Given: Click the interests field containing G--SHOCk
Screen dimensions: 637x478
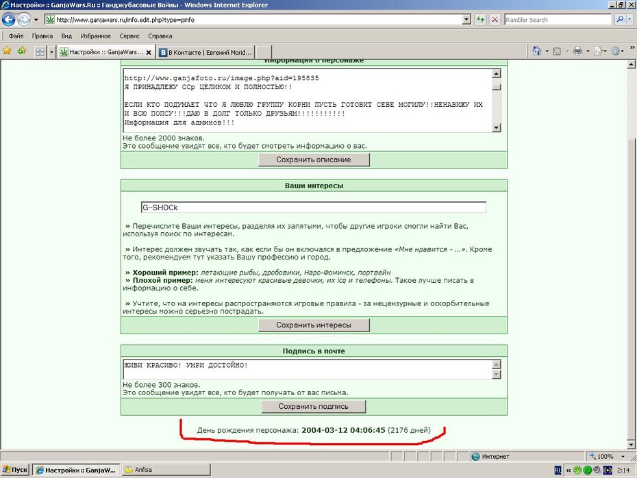Looking at the screenshot, I should [313, 207].
